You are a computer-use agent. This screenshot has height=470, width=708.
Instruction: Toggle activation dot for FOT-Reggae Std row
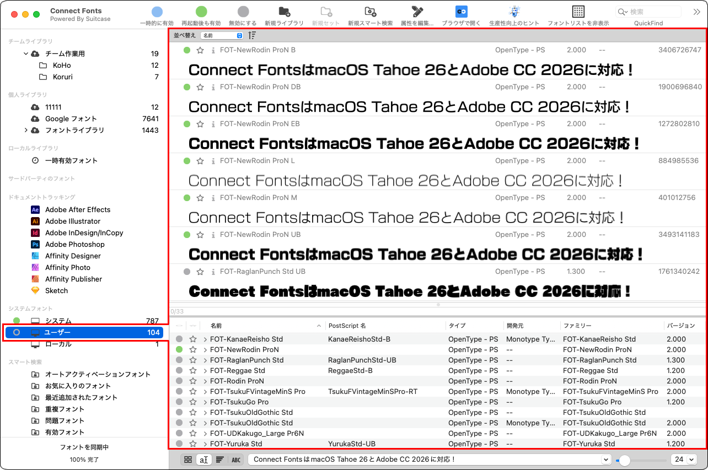click(179, 371)
